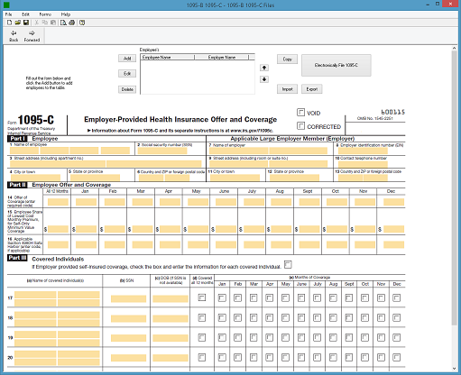Click row 17 SSN field
The height and width of the screenshot is (375, 461).
[x=128, y=298]
